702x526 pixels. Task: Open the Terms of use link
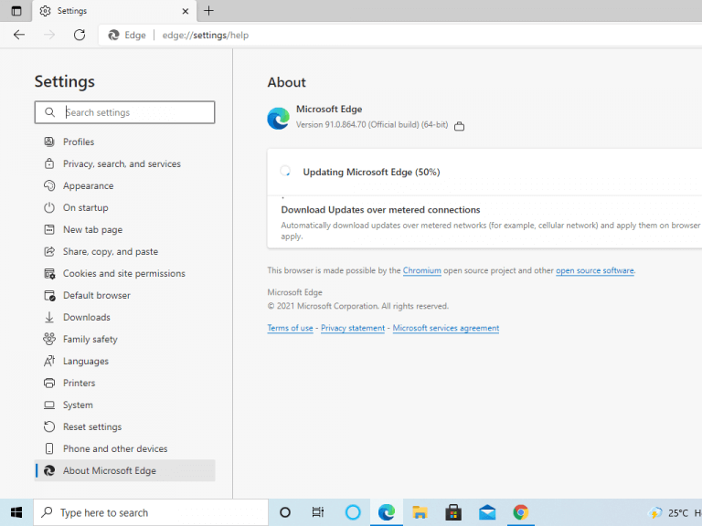290,329
